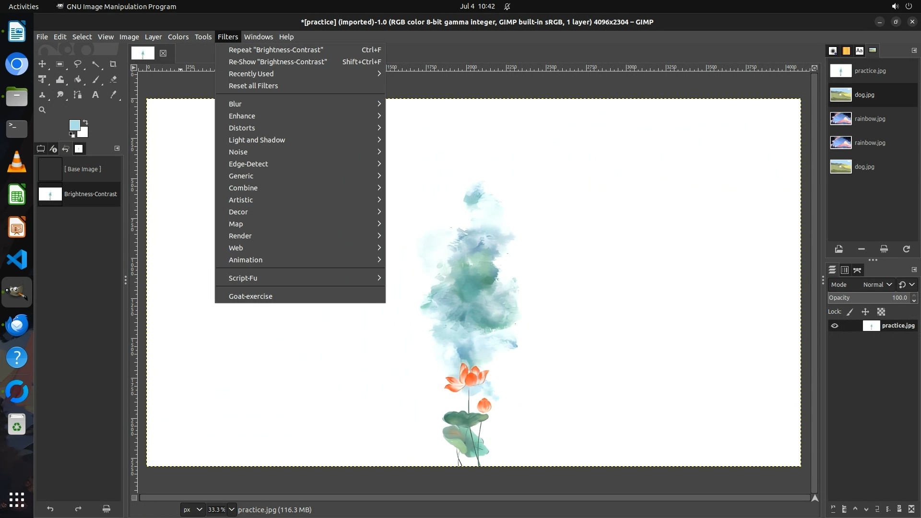Select the Zoom magnifier tool
The width and height of the screenshot is (921, 518).
[42, 110]
